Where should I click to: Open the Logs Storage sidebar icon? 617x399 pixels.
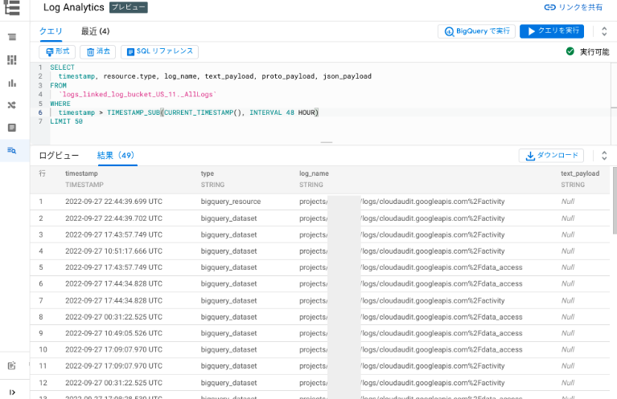coord(12,128)
